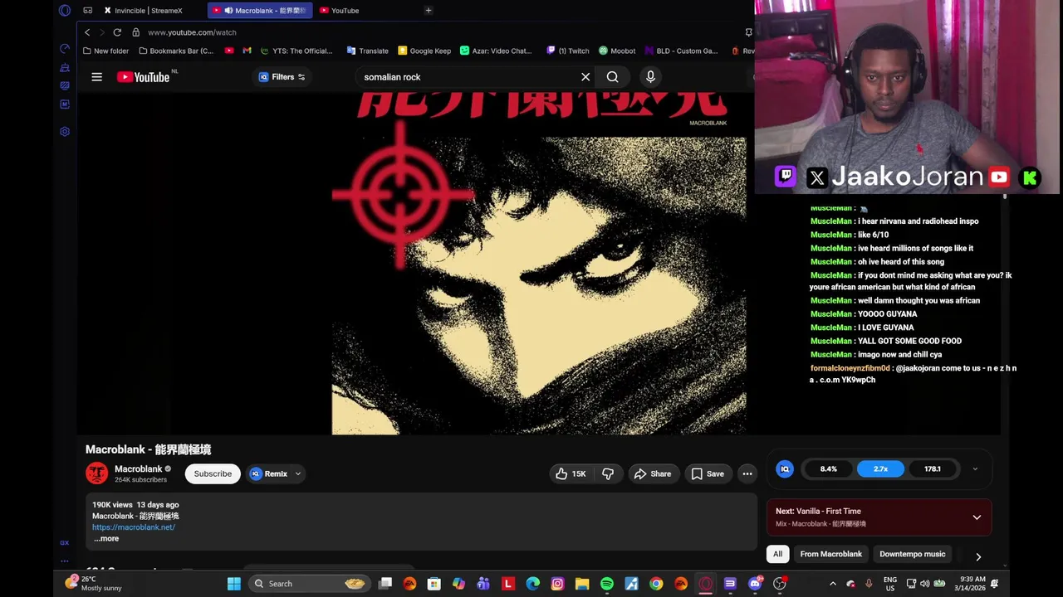Open the weather widget, 26°C Mostly sunny
The width and height of the screenshot is (1063, 597).
click(x=94, y=584)
